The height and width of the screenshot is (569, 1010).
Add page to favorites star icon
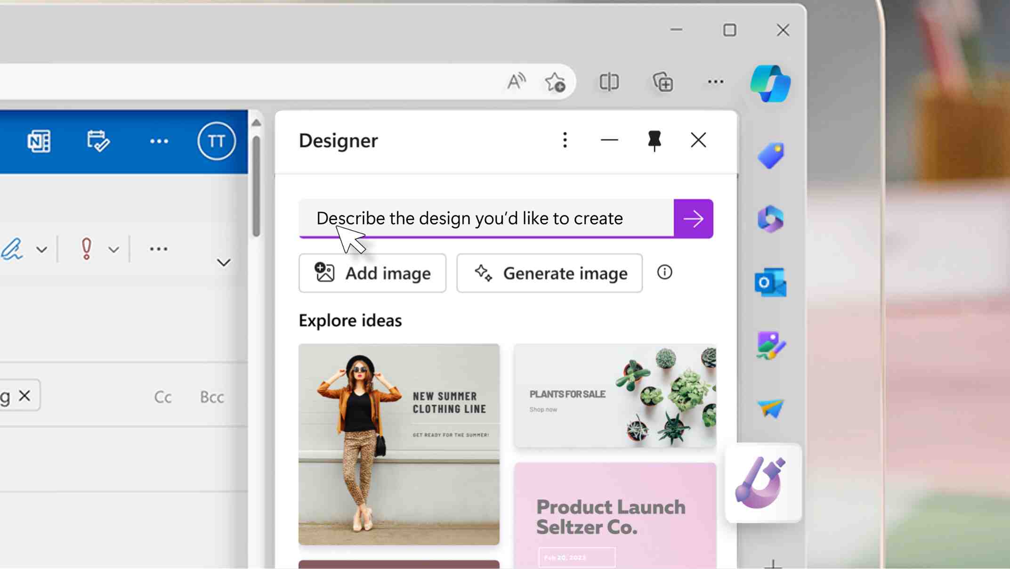click(555, 82)
